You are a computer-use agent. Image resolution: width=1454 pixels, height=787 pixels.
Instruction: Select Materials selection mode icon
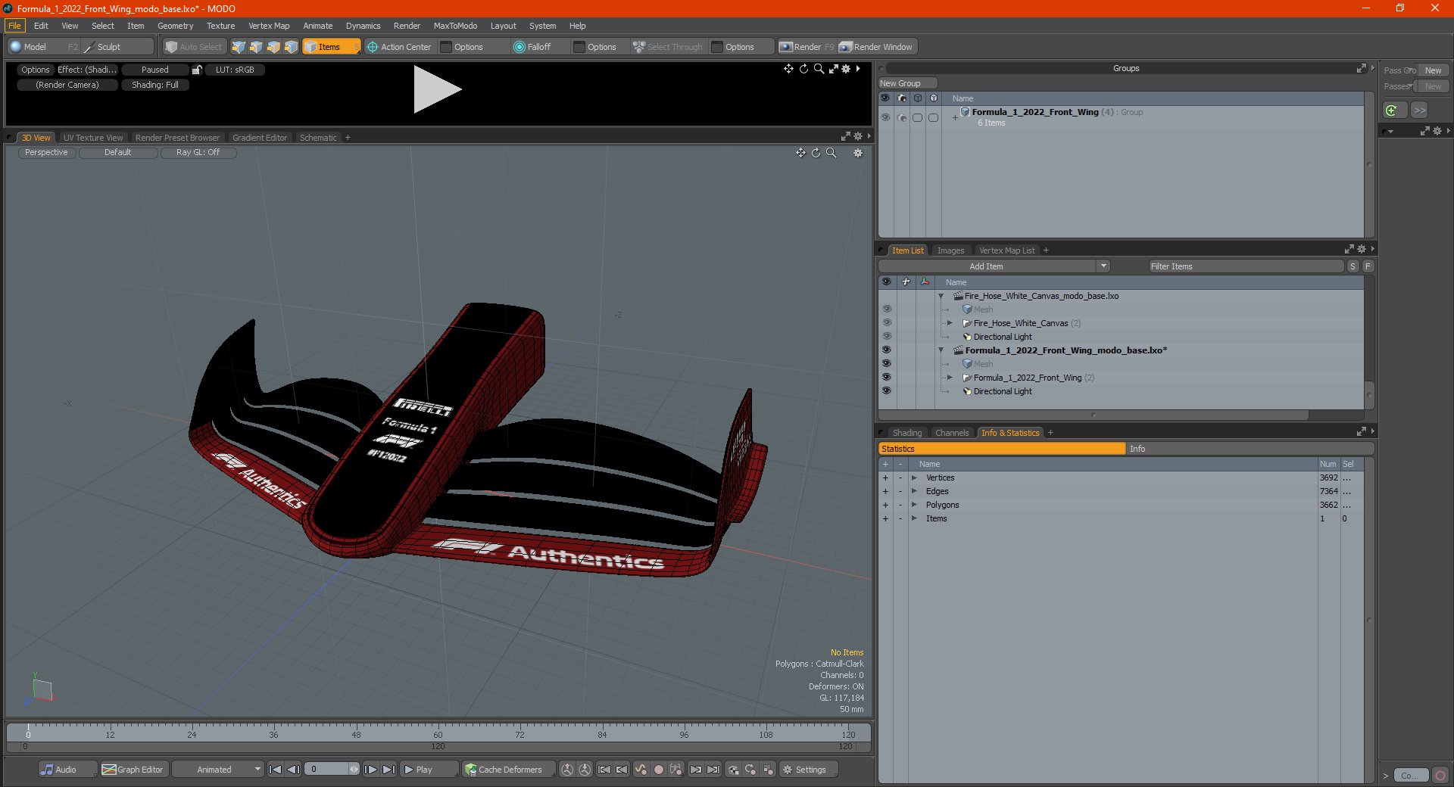[291, 47]
